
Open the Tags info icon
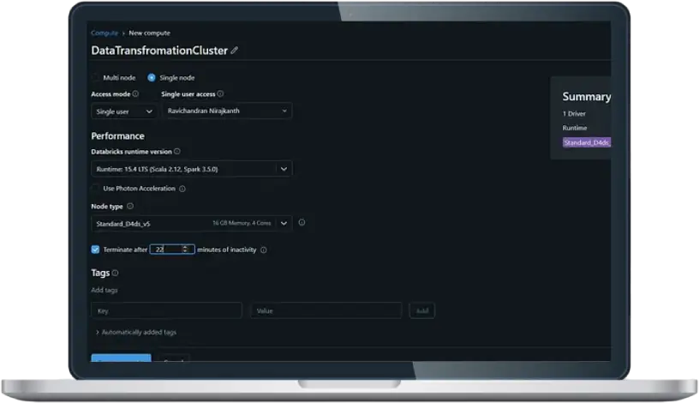(x=115, y=273)
